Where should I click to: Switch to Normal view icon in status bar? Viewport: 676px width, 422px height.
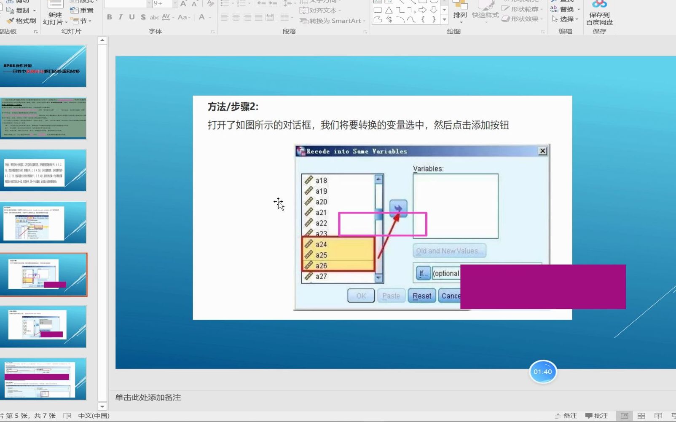pyautogui.click(x=625, y=416)
